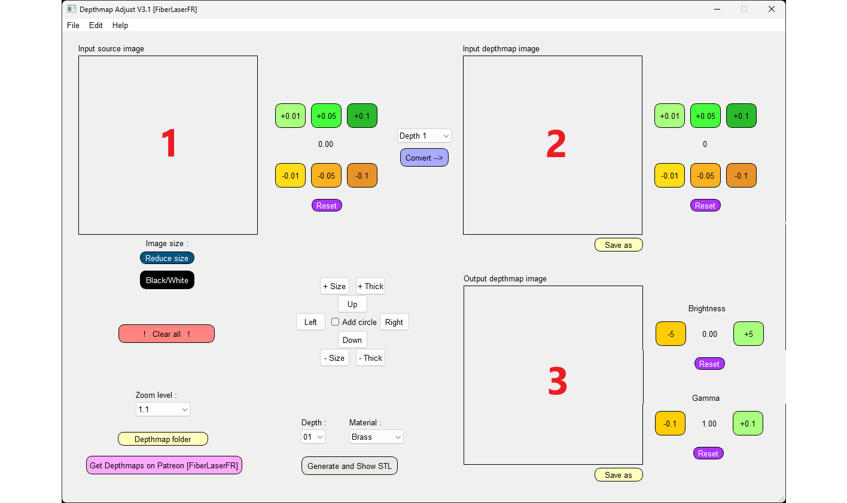This screenshot has width=847, height=503.
Task: Click the - Thick button
Action: (x=370, y=358)
